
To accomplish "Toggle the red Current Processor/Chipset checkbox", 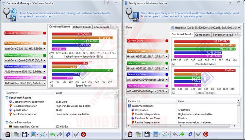I will click(x=45, y=33).
